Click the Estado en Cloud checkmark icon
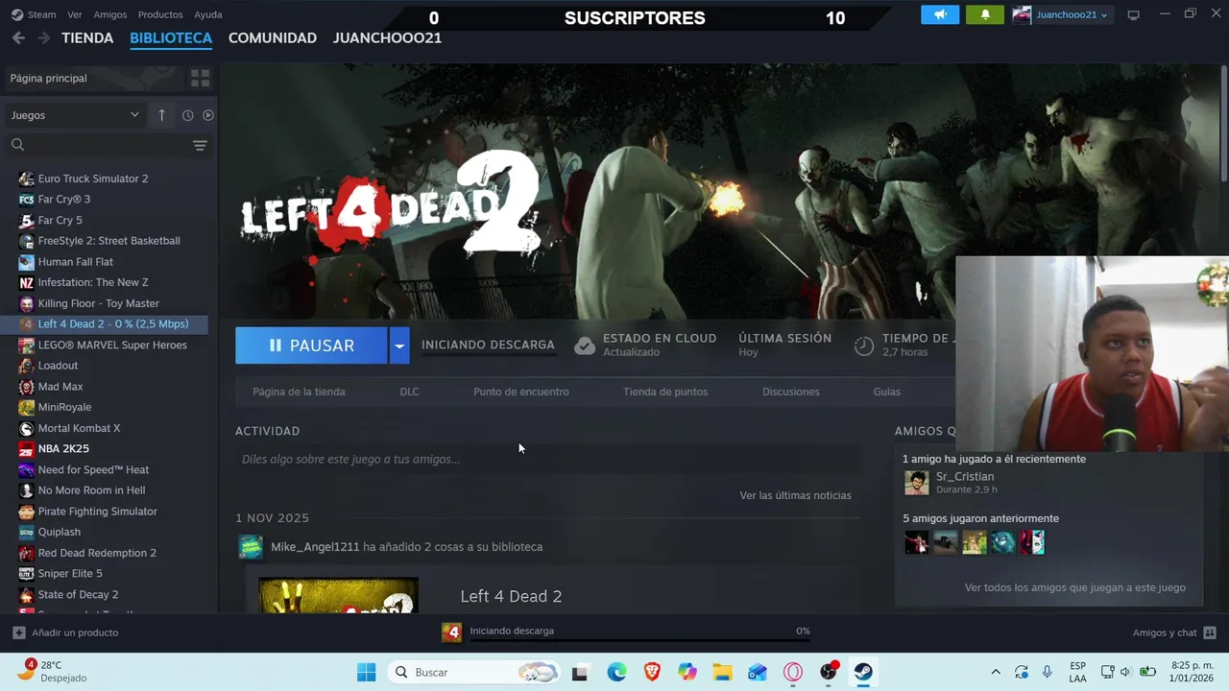Image resolution: width=1229 pixels, height=691 pixels. click(x=585, y=345)
